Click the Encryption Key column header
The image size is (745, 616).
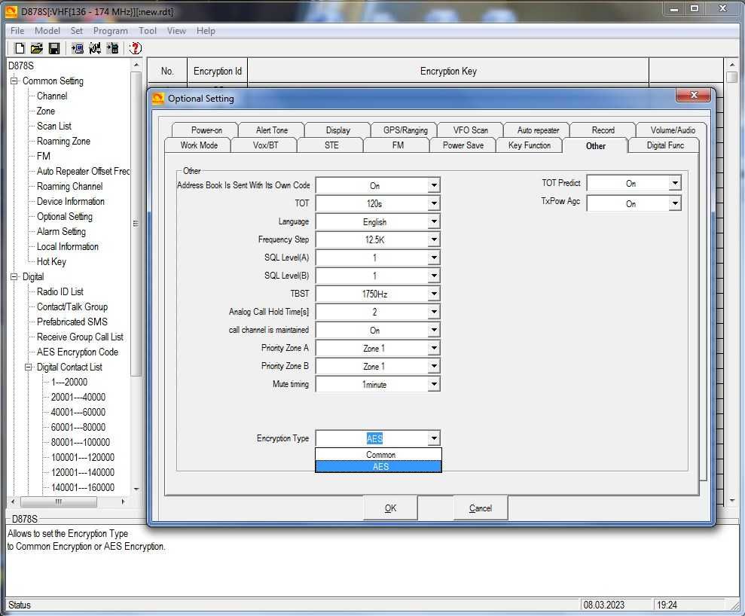[x=448, y=72]
